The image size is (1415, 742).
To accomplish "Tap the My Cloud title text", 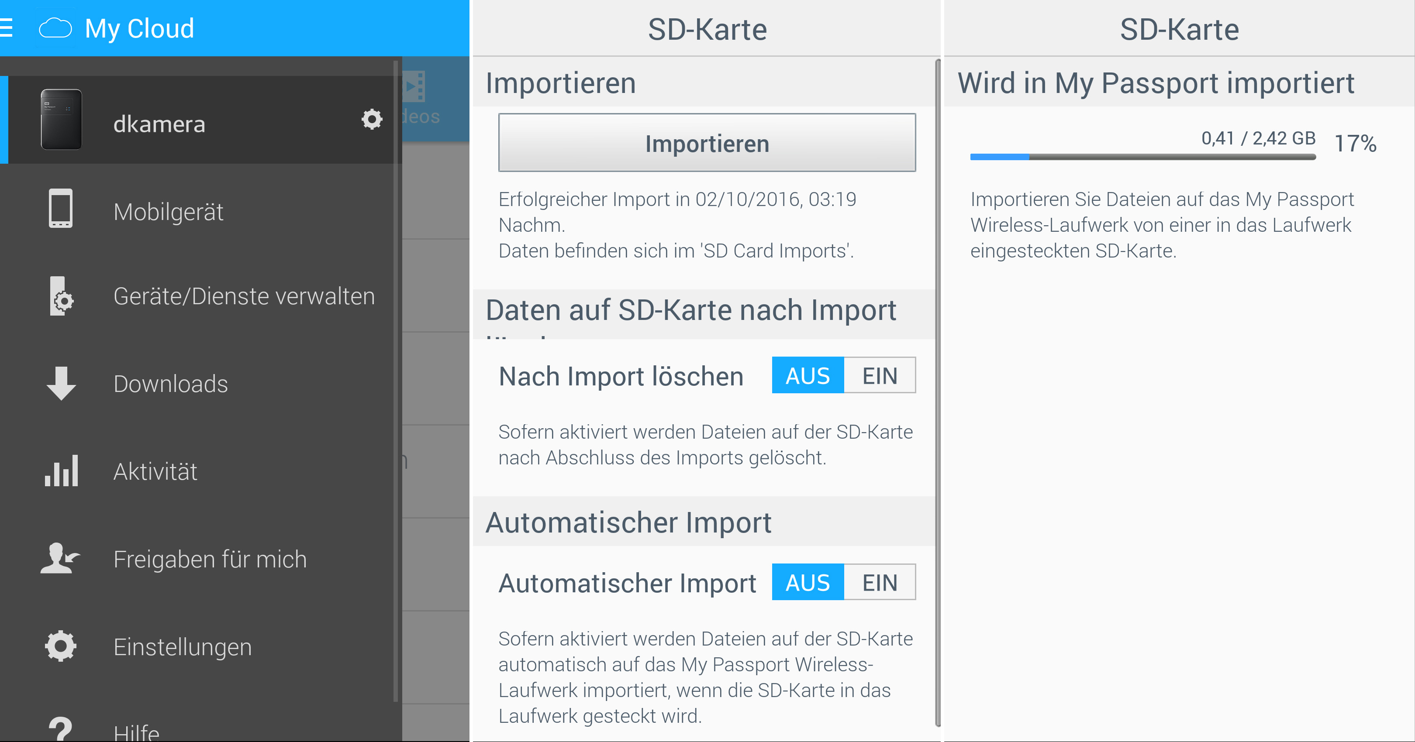I will coord(139,28).
